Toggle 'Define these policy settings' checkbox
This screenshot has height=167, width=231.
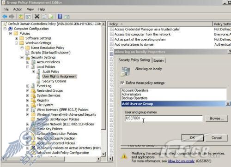(x=122, y=83)
